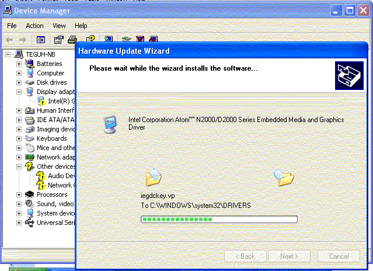373x271 pixels.
Task: Select the Batteries category icon
Action: (x=30, y=64)
